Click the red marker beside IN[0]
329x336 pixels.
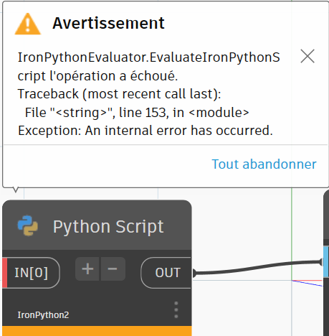coord(5,273)
